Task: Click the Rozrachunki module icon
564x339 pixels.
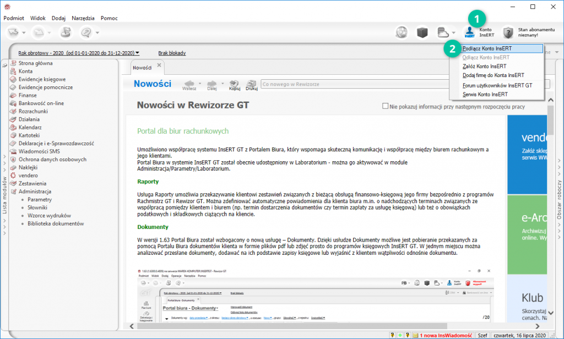Action: click(x=13, y=111)
